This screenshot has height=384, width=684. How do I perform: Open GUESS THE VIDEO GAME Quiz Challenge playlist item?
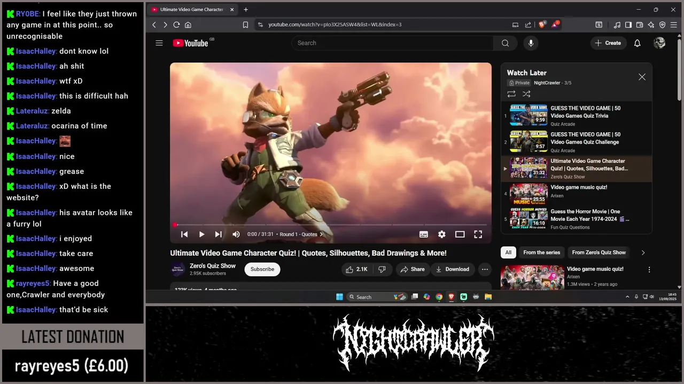coord(576,142)
